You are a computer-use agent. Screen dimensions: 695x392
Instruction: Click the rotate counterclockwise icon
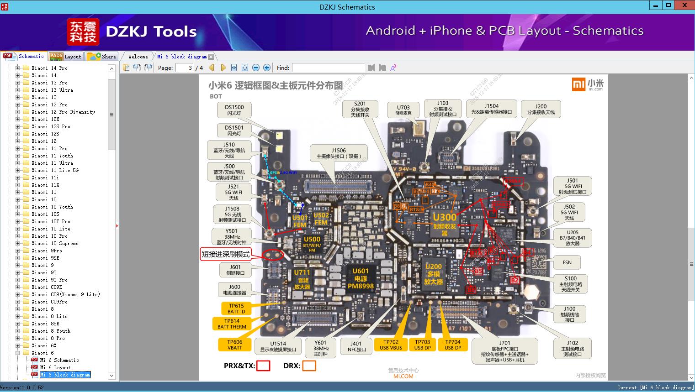[137, 68]
